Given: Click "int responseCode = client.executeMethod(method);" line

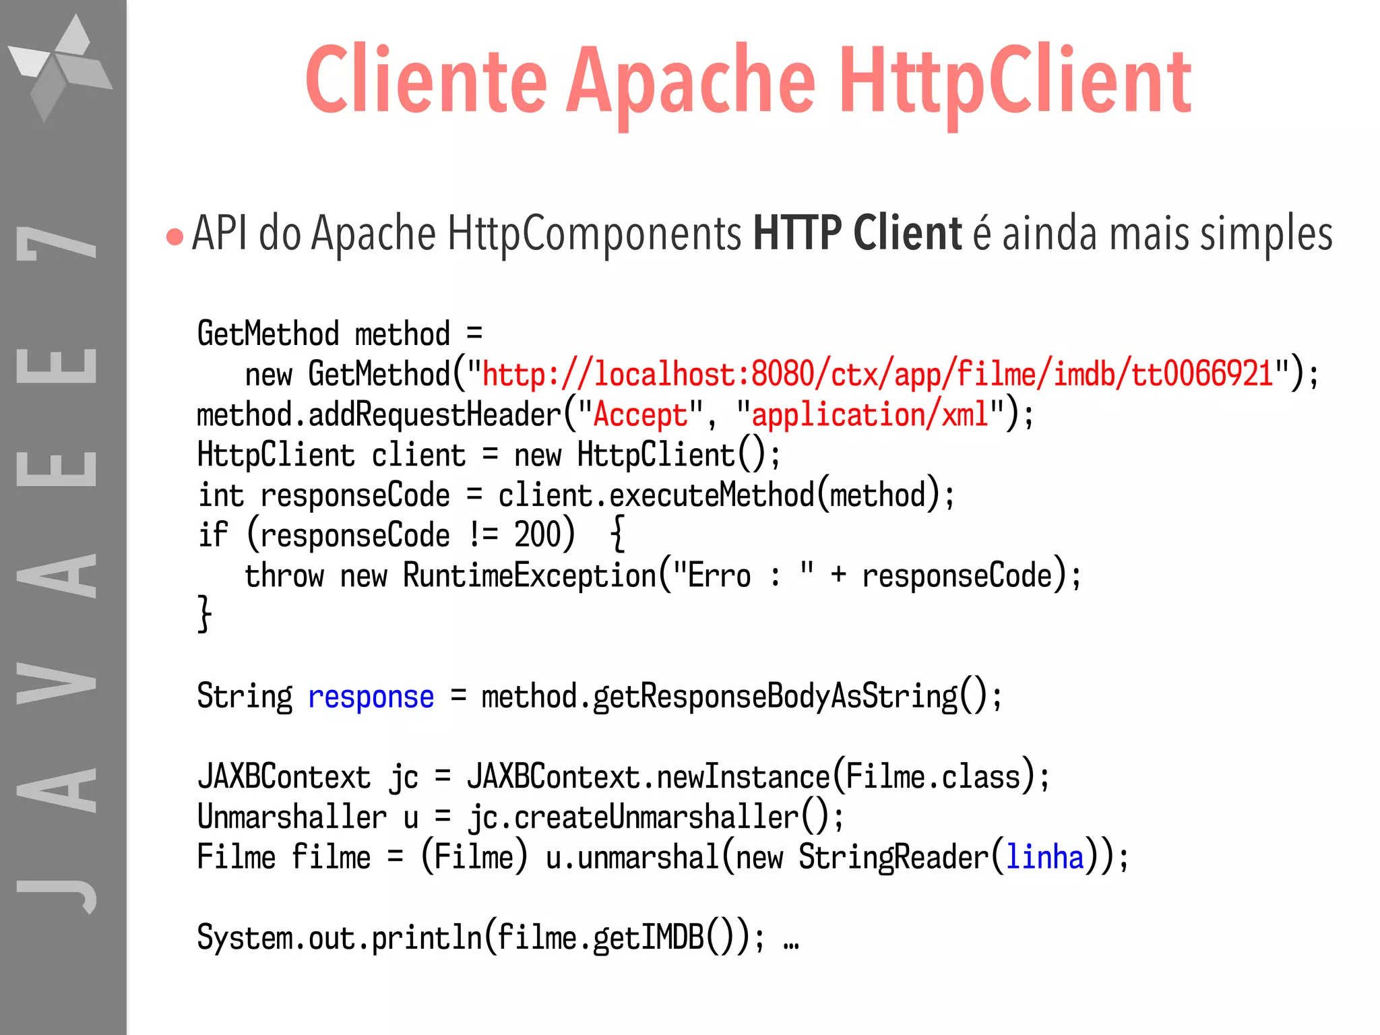Looking at the screenshot, I should coord(577,495).
